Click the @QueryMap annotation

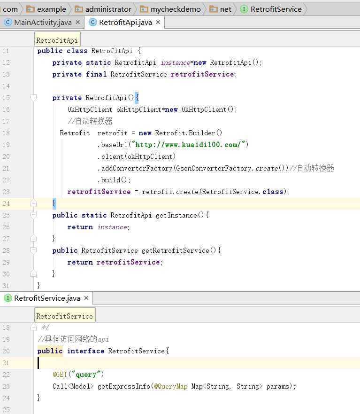[171, 386]
